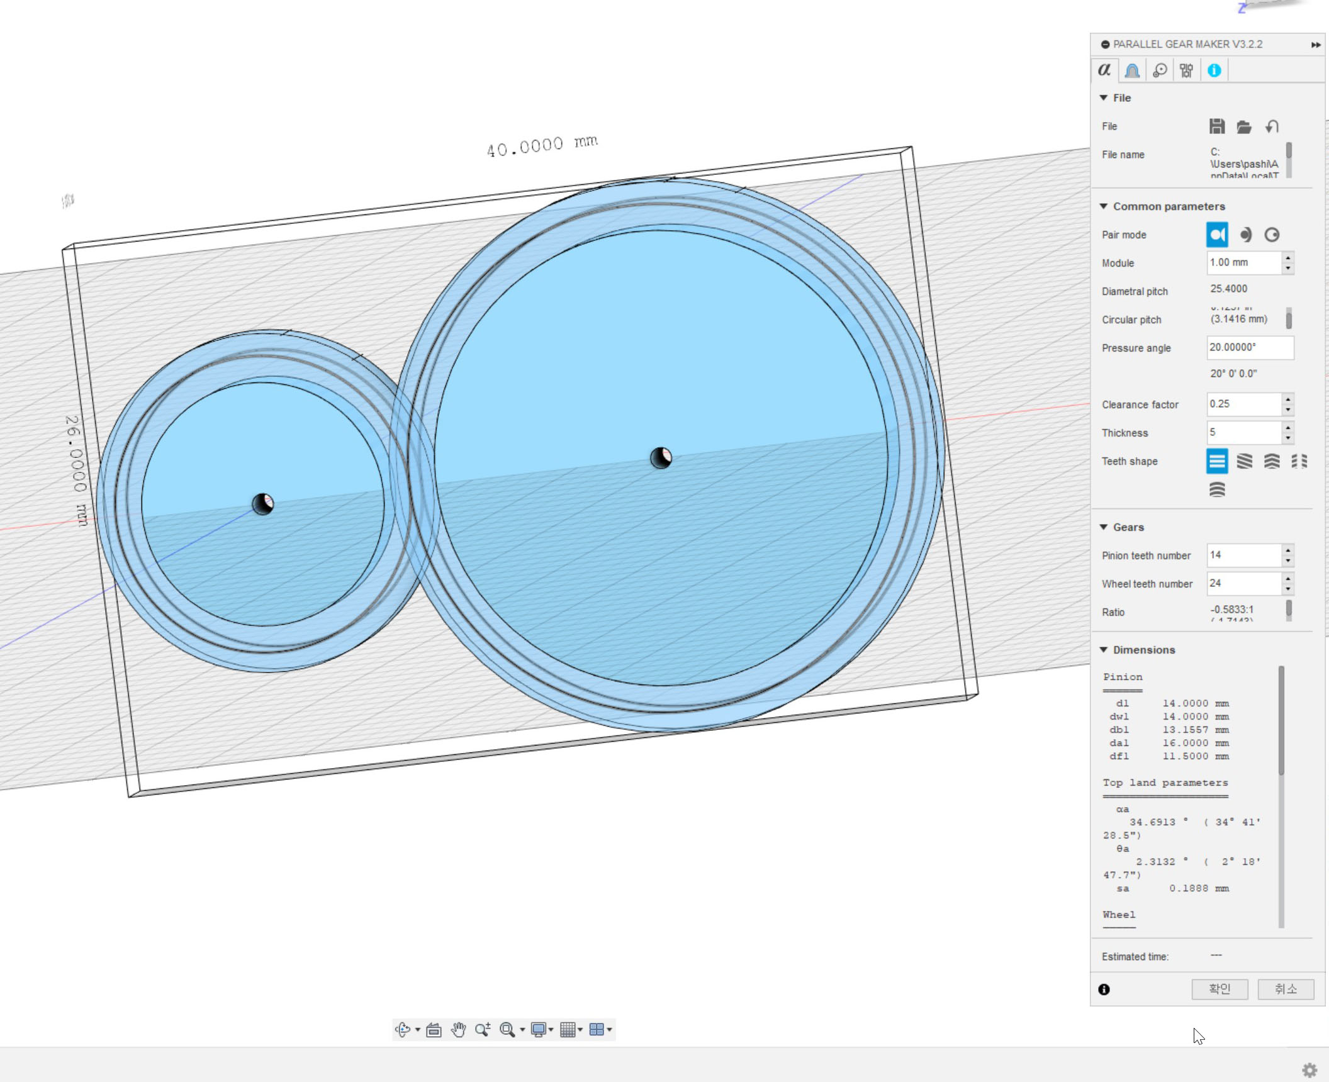Select helical teeth shape option
The image size is (1329, 1082).
(x=1244, y=461)
